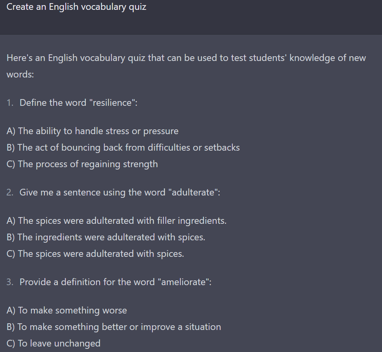Screen dimensions: 382x352
Task: Choose option C "The process of regaining strength"
Action: (x=82, y=164)
